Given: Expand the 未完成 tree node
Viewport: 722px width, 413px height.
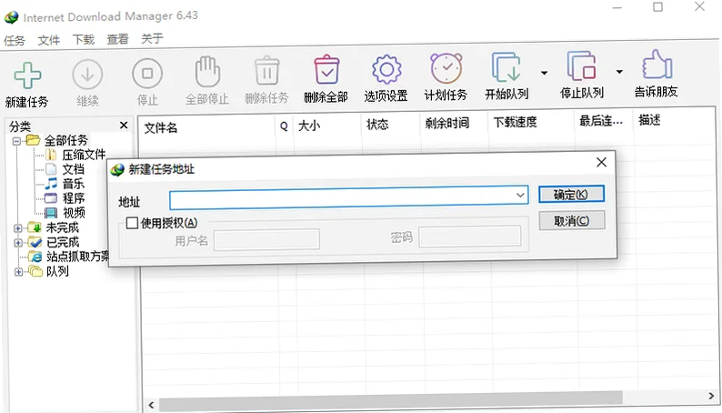Looking at the screenshot, I should click(17, 228).
